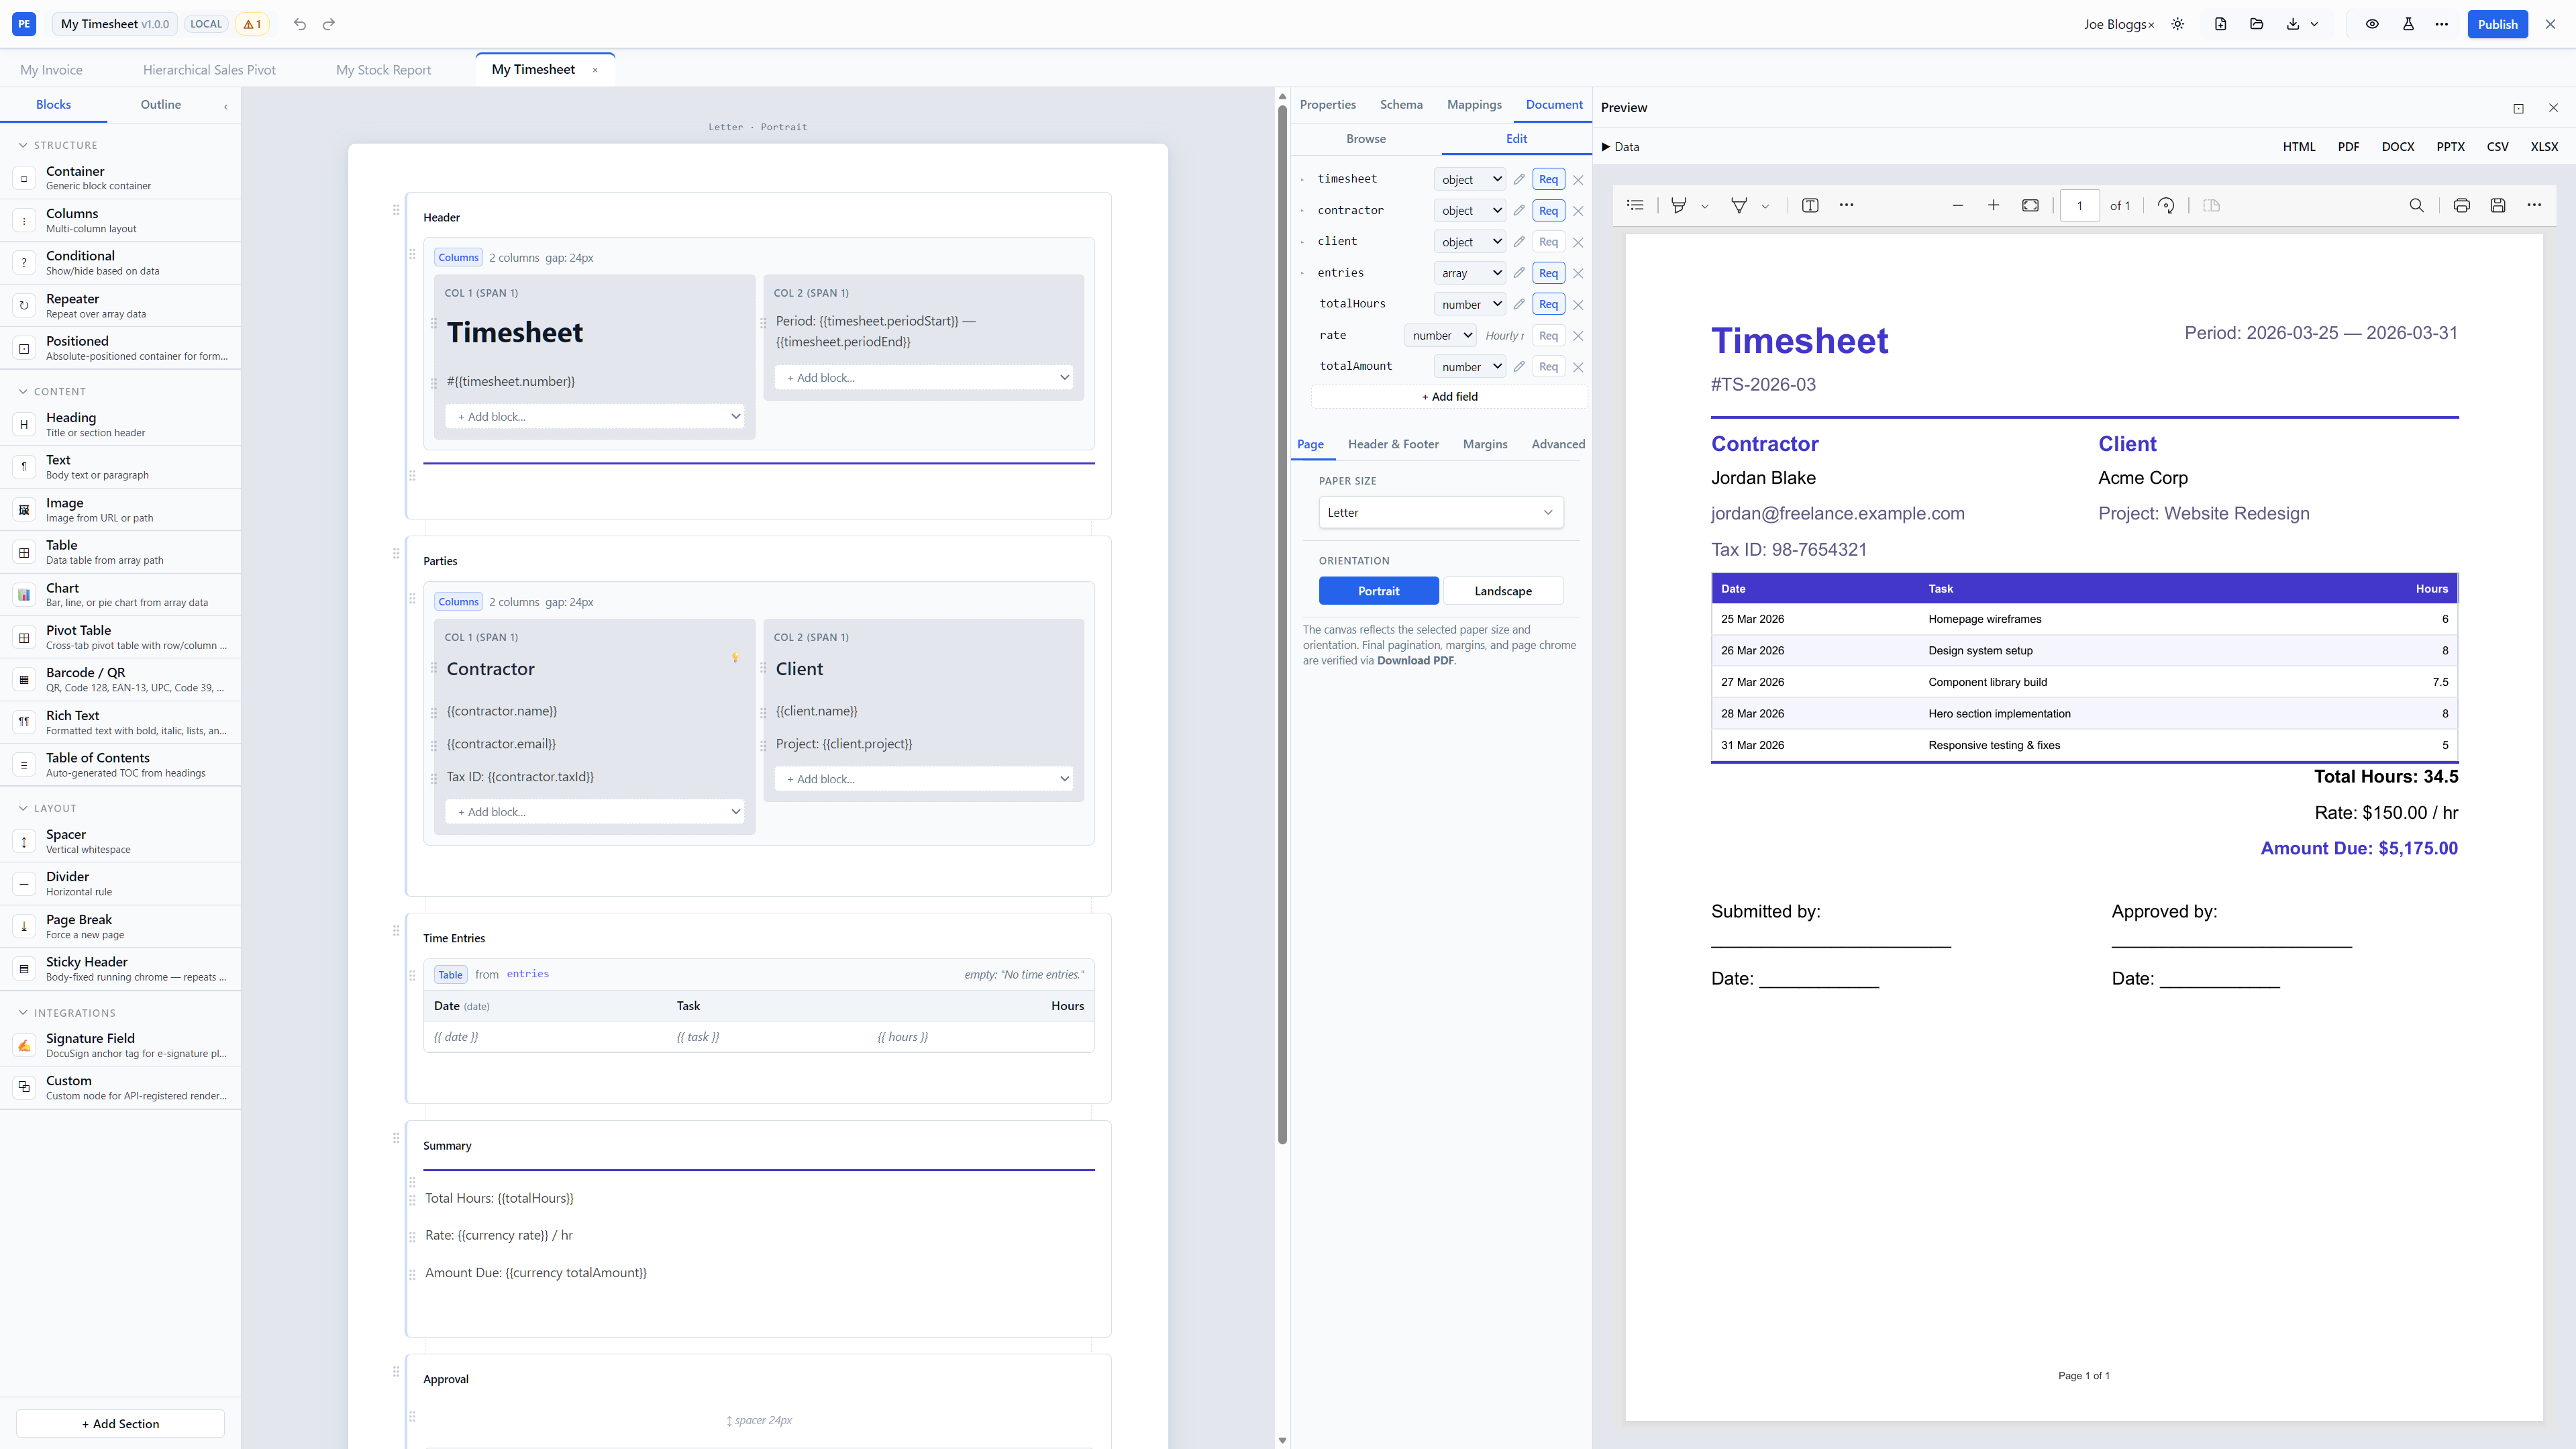Open the My Stock Report tab
The height and width of the screenshot is (1449, 2576).
pos(383,69)
